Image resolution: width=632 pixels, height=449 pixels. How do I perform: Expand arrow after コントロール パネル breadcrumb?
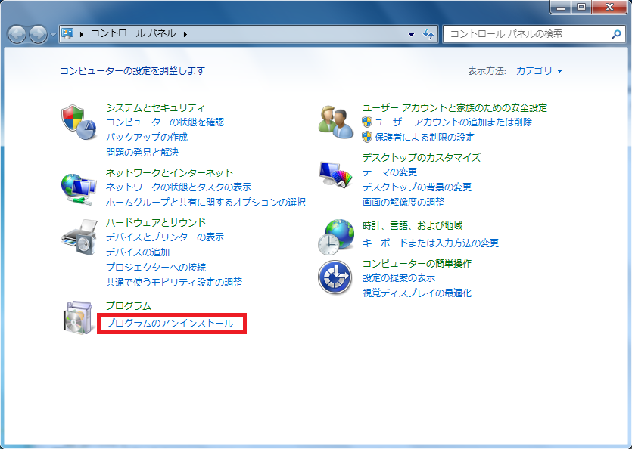pyautogui.click(x=185, y=34)
